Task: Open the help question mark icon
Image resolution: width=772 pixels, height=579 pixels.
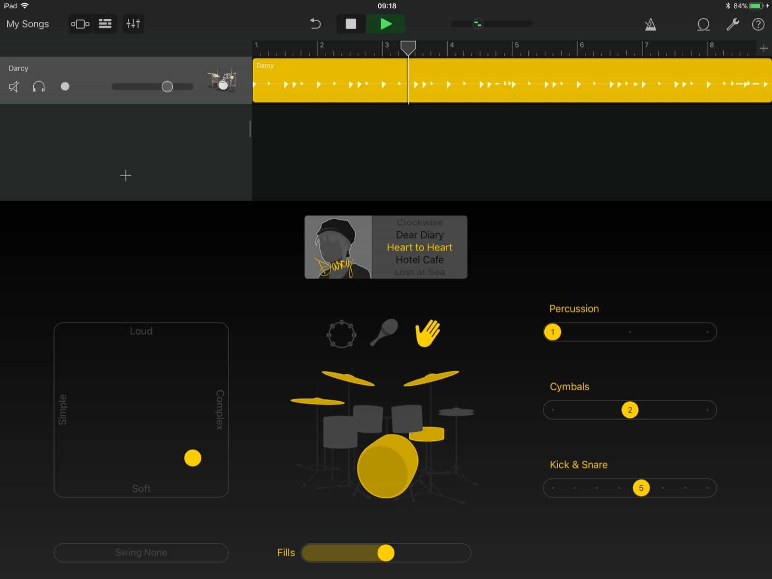Action: tap(758, 24)
